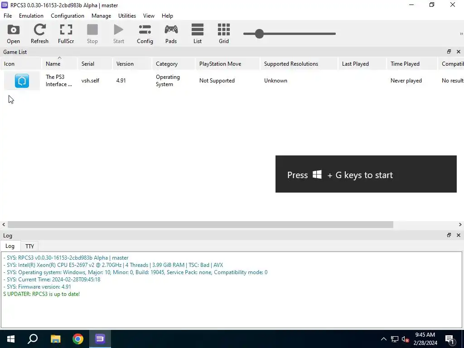Select the Log tab
The width and height of the screenshot is (464, 348).
click(10, 246)
